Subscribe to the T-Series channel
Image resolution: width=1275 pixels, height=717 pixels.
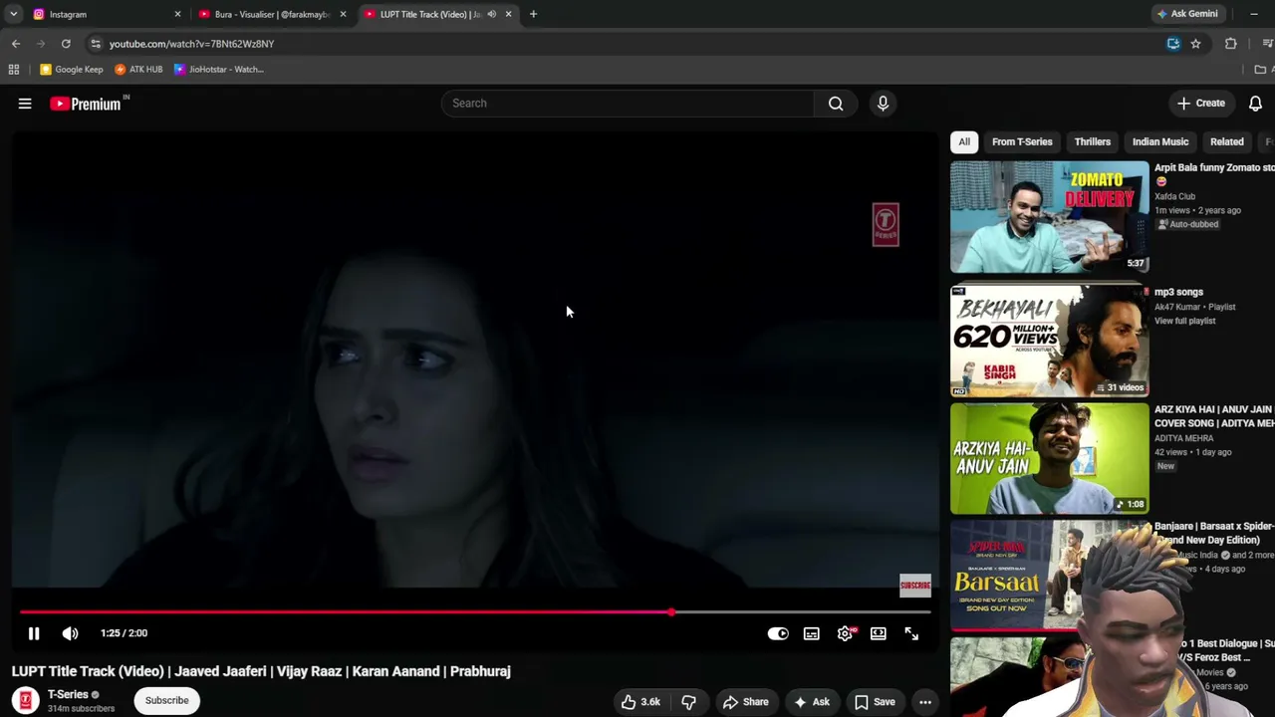pyautogui.click(x=167, y=700)
